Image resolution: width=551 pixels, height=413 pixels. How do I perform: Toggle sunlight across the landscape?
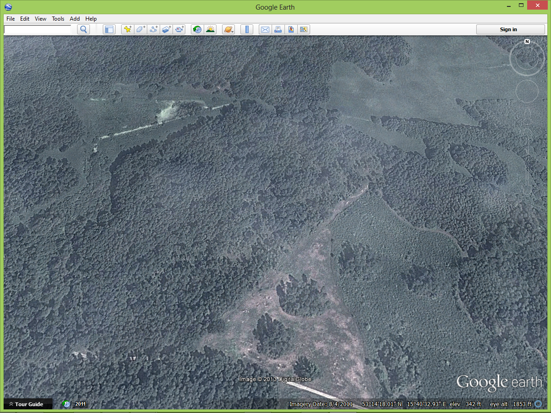(210, 29)
